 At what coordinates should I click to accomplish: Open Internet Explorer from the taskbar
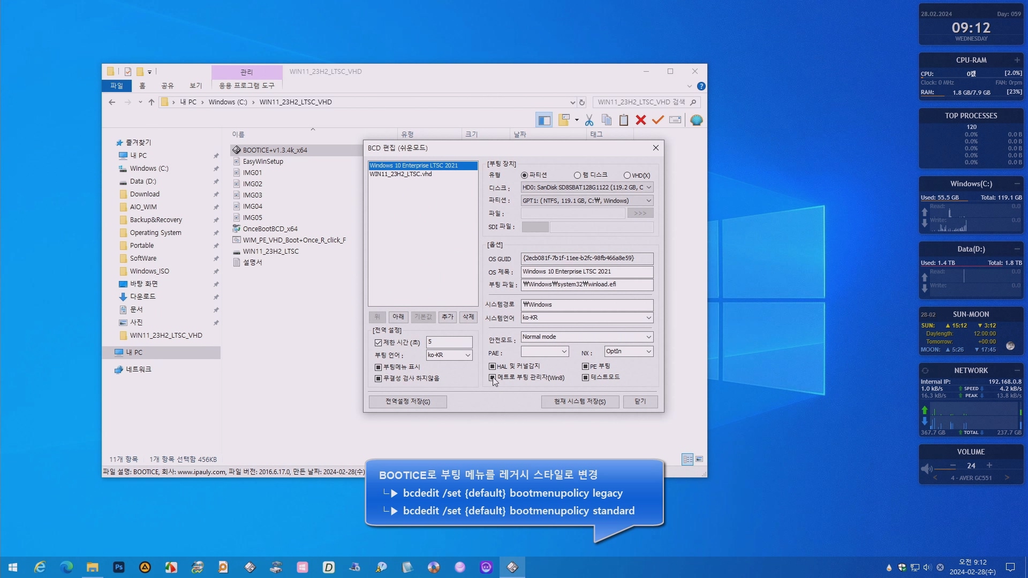click(x=40, y=567)
